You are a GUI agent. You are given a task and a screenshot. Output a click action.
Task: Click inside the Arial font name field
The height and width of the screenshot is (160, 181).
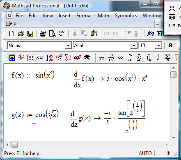(102, 46)
